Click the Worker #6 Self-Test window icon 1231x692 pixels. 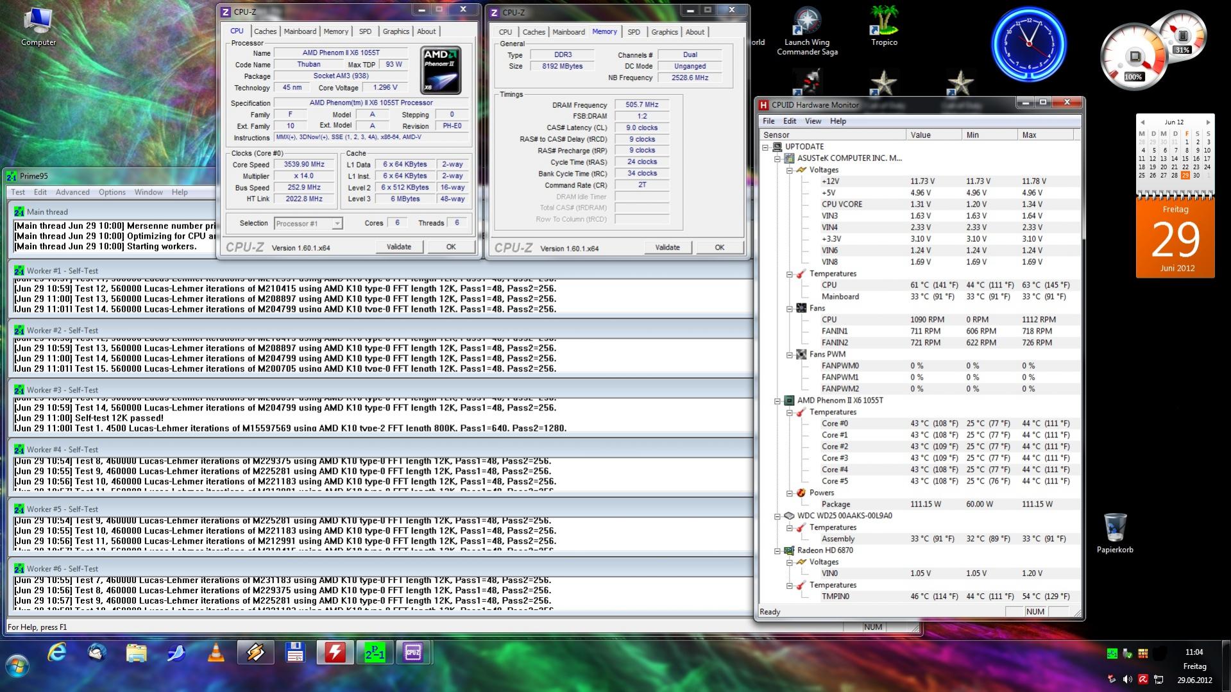pos(19,568)
